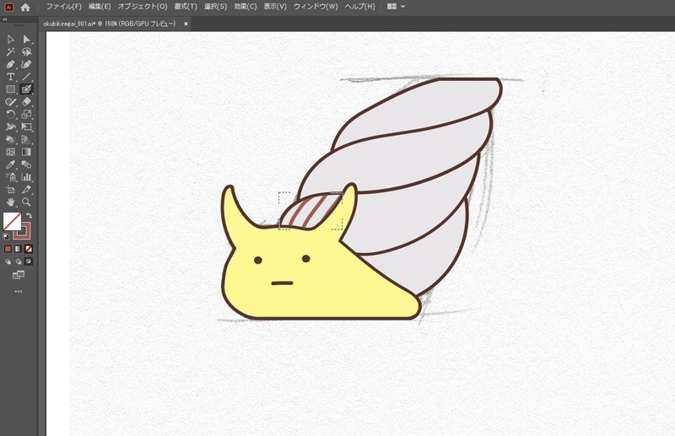Select the Curvature tool
Viewport: 675px width, 436px height.
click(x=27, y=65)
